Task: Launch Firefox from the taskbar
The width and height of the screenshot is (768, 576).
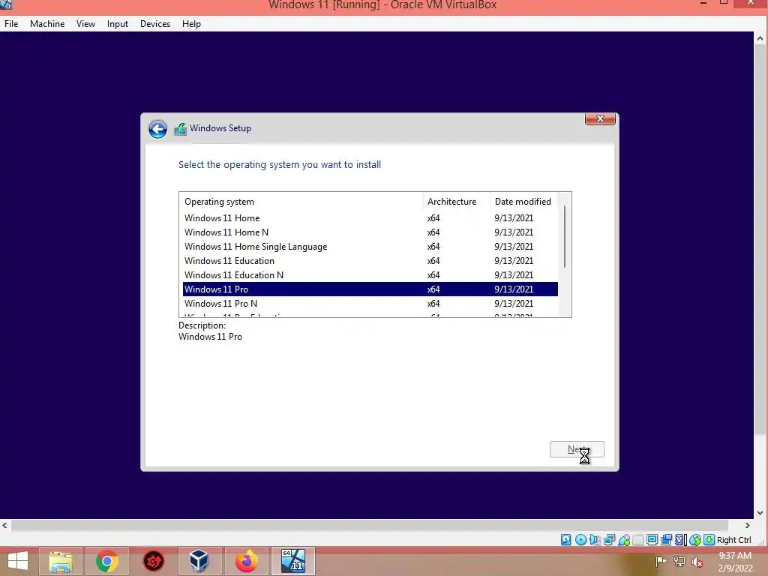Action: click(246, 561)
